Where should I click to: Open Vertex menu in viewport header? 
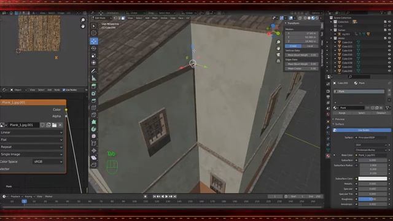point(164,18)
